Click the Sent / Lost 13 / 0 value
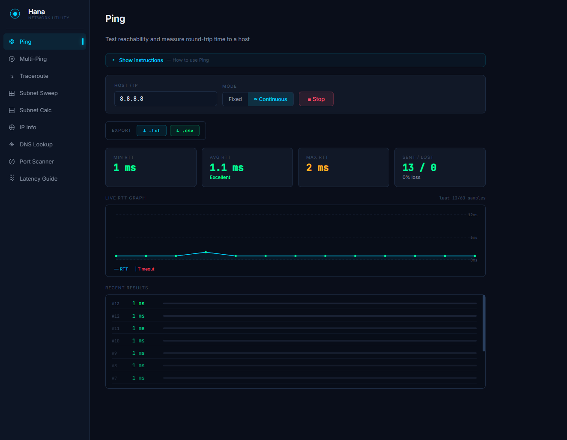 [x=420, y=168]
